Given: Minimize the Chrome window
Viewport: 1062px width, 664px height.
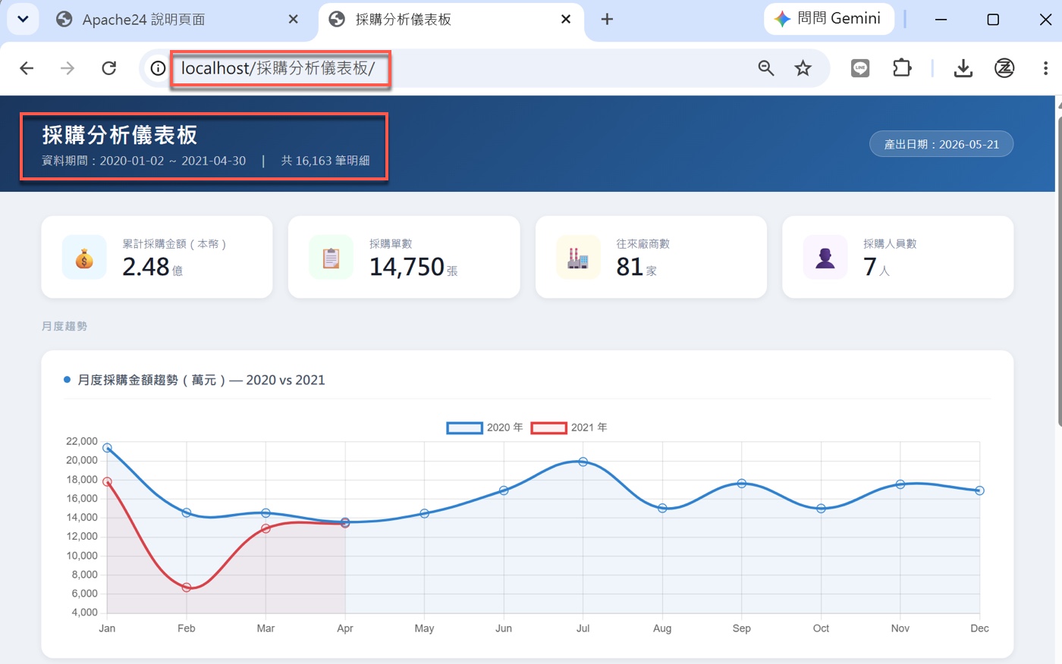Looking at the screenshot, I should (941, 19).
